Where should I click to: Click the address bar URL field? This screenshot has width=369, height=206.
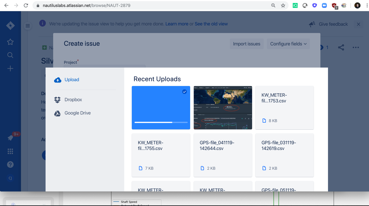(151, 6)
